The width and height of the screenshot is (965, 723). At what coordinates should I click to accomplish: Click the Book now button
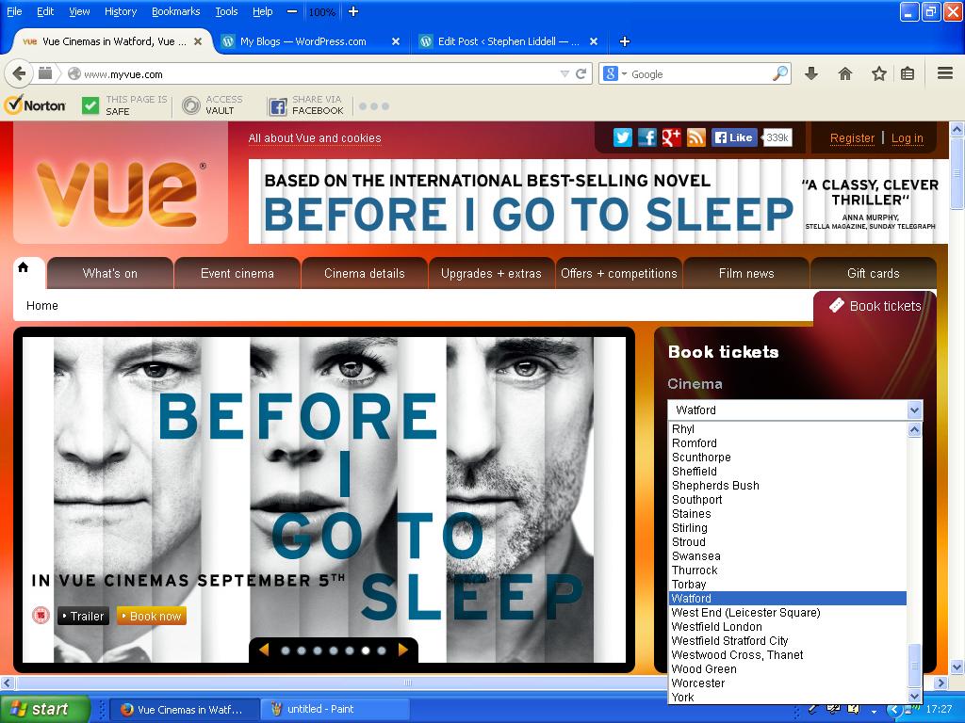[151, 616]
